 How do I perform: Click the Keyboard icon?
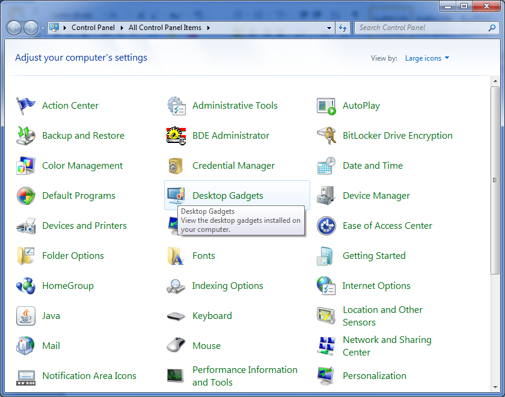point(176,316)
